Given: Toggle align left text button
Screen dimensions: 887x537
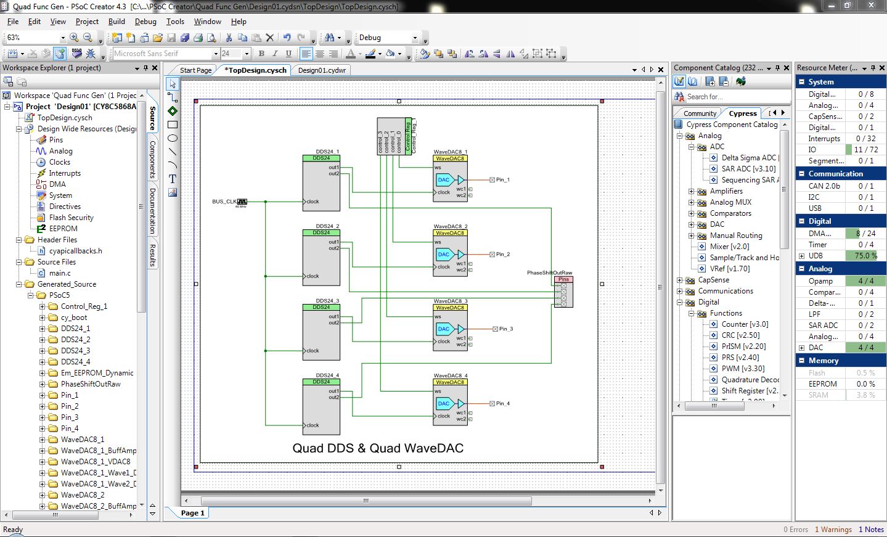Looking at the screenshot, I should click(306, 54).
